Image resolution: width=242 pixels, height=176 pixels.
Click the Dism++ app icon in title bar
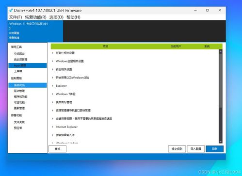[x=11, y=10]
